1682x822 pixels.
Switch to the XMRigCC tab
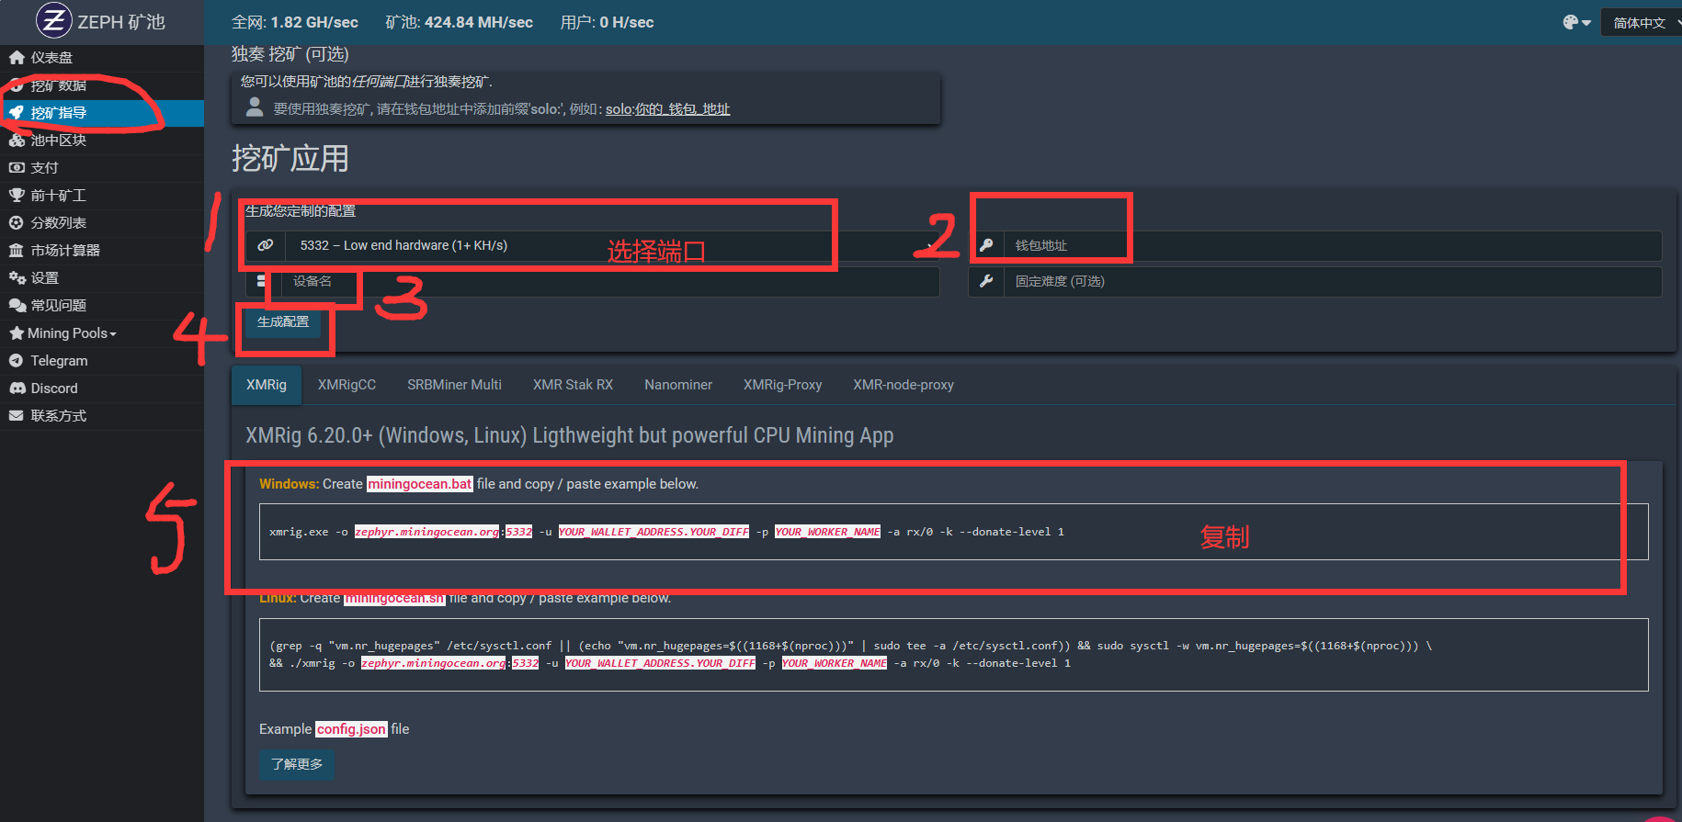pos(347,385)
